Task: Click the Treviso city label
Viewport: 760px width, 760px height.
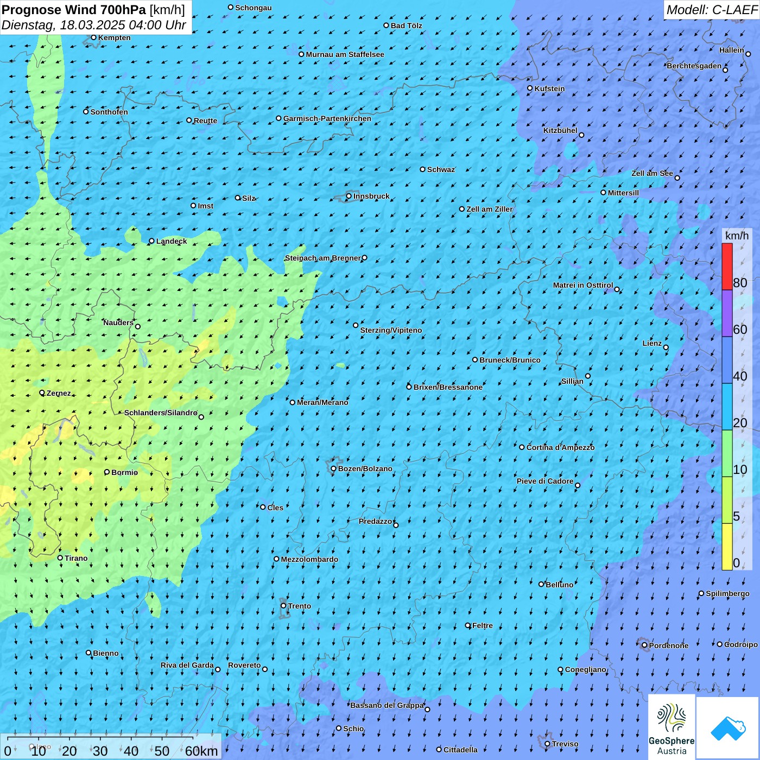Action: (565, 744)
